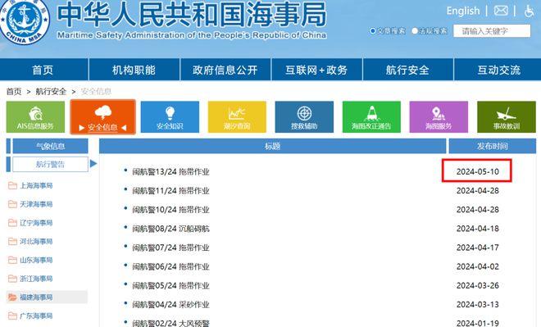Open the envelope mail icon
This screenshot has height=327, width=541.
tap(501, 11)
